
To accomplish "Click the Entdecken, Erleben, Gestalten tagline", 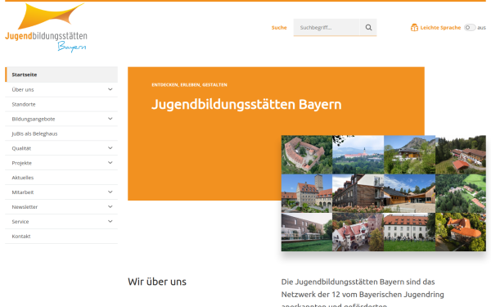I will coord(190,84).
